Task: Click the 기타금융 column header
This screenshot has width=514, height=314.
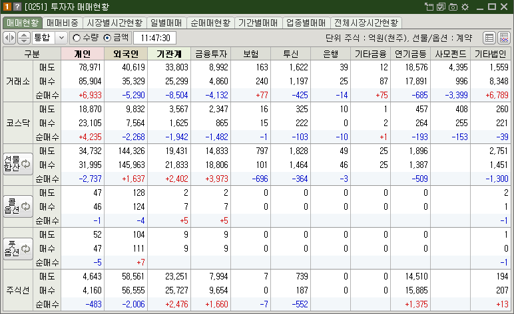Action: coord(371,54)
